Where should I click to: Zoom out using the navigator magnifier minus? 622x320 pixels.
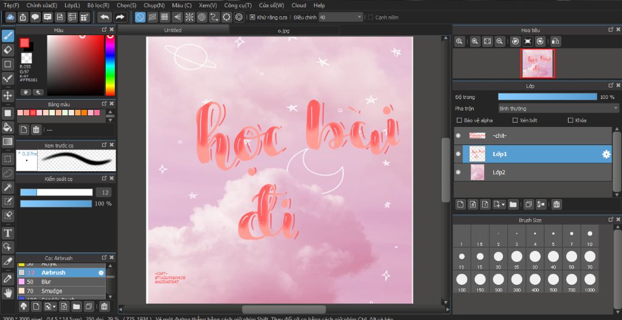coord(500,41)
